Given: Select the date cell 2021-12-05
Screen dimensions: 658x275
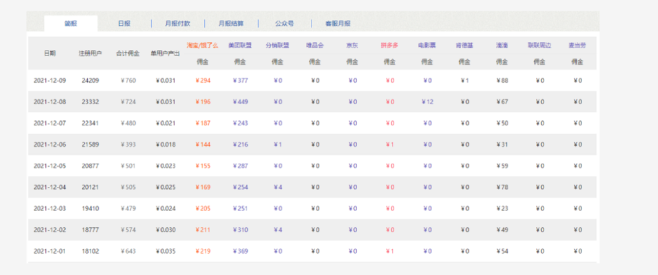Looking at the screenshot, I should [x=50, y=166].
